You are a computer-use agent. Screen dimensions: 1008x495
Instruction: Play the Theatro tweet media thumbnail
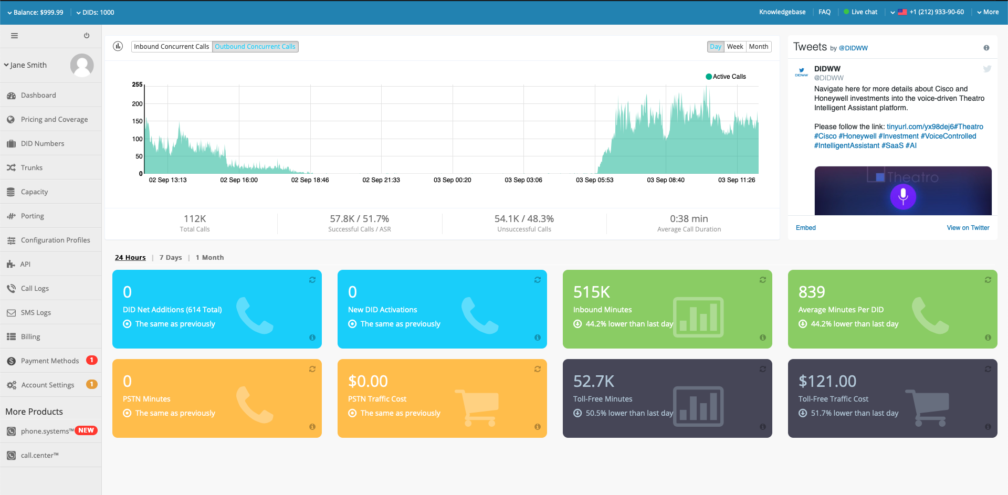coord(903,191)
